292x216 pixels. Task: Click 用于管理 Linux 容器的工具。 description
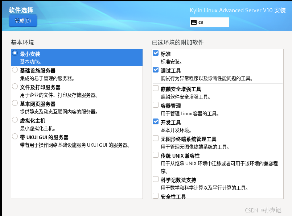click(190, 113)
